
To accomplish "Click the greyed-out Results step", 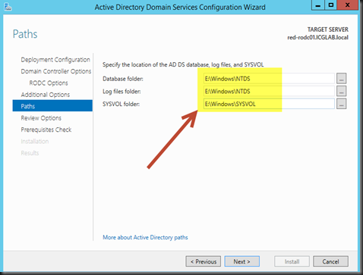I will 30,153.
